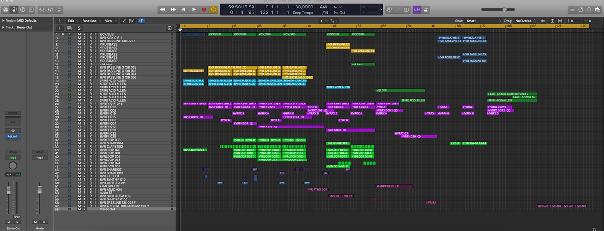This screenshot has height=231, width=604.
Task: Click the D dim button on Master strip
Action: click(44, 222)
